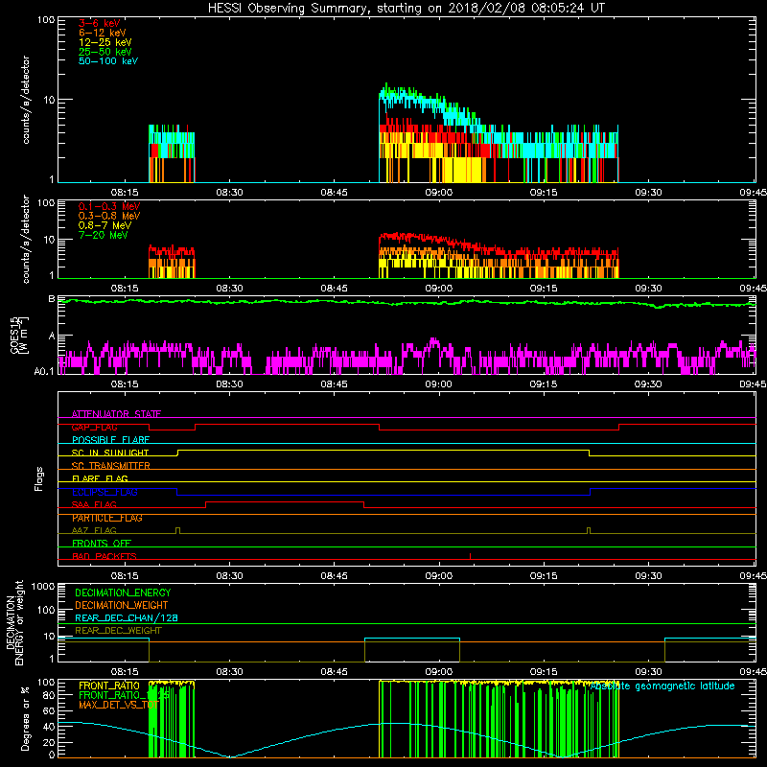
Task: Select the ATTENUATOR_STATE flag label
Action: tap(116, 414)
